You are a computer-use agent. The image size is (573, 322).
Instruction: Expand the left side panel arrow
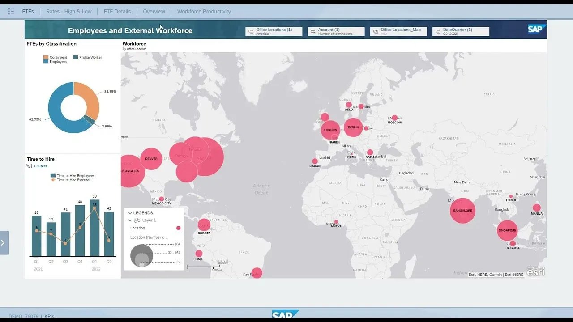pyautogui.click(x=4, y=243)
